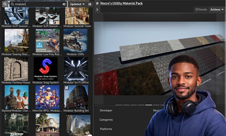Star Necro's Utility Material Pack as favorite

point(97,3)
